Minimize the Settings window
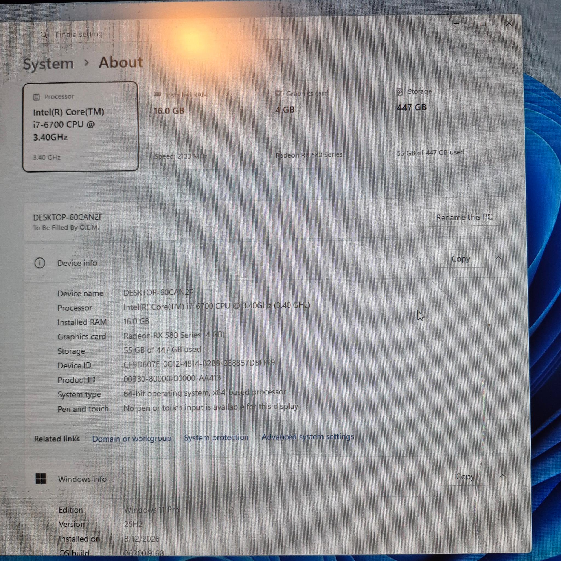 tap(456, 23)
